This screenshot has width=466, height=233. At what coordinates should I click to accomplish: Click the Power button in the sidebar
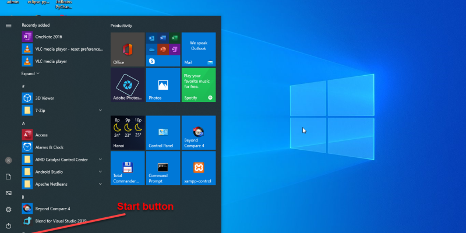(8, 225)
